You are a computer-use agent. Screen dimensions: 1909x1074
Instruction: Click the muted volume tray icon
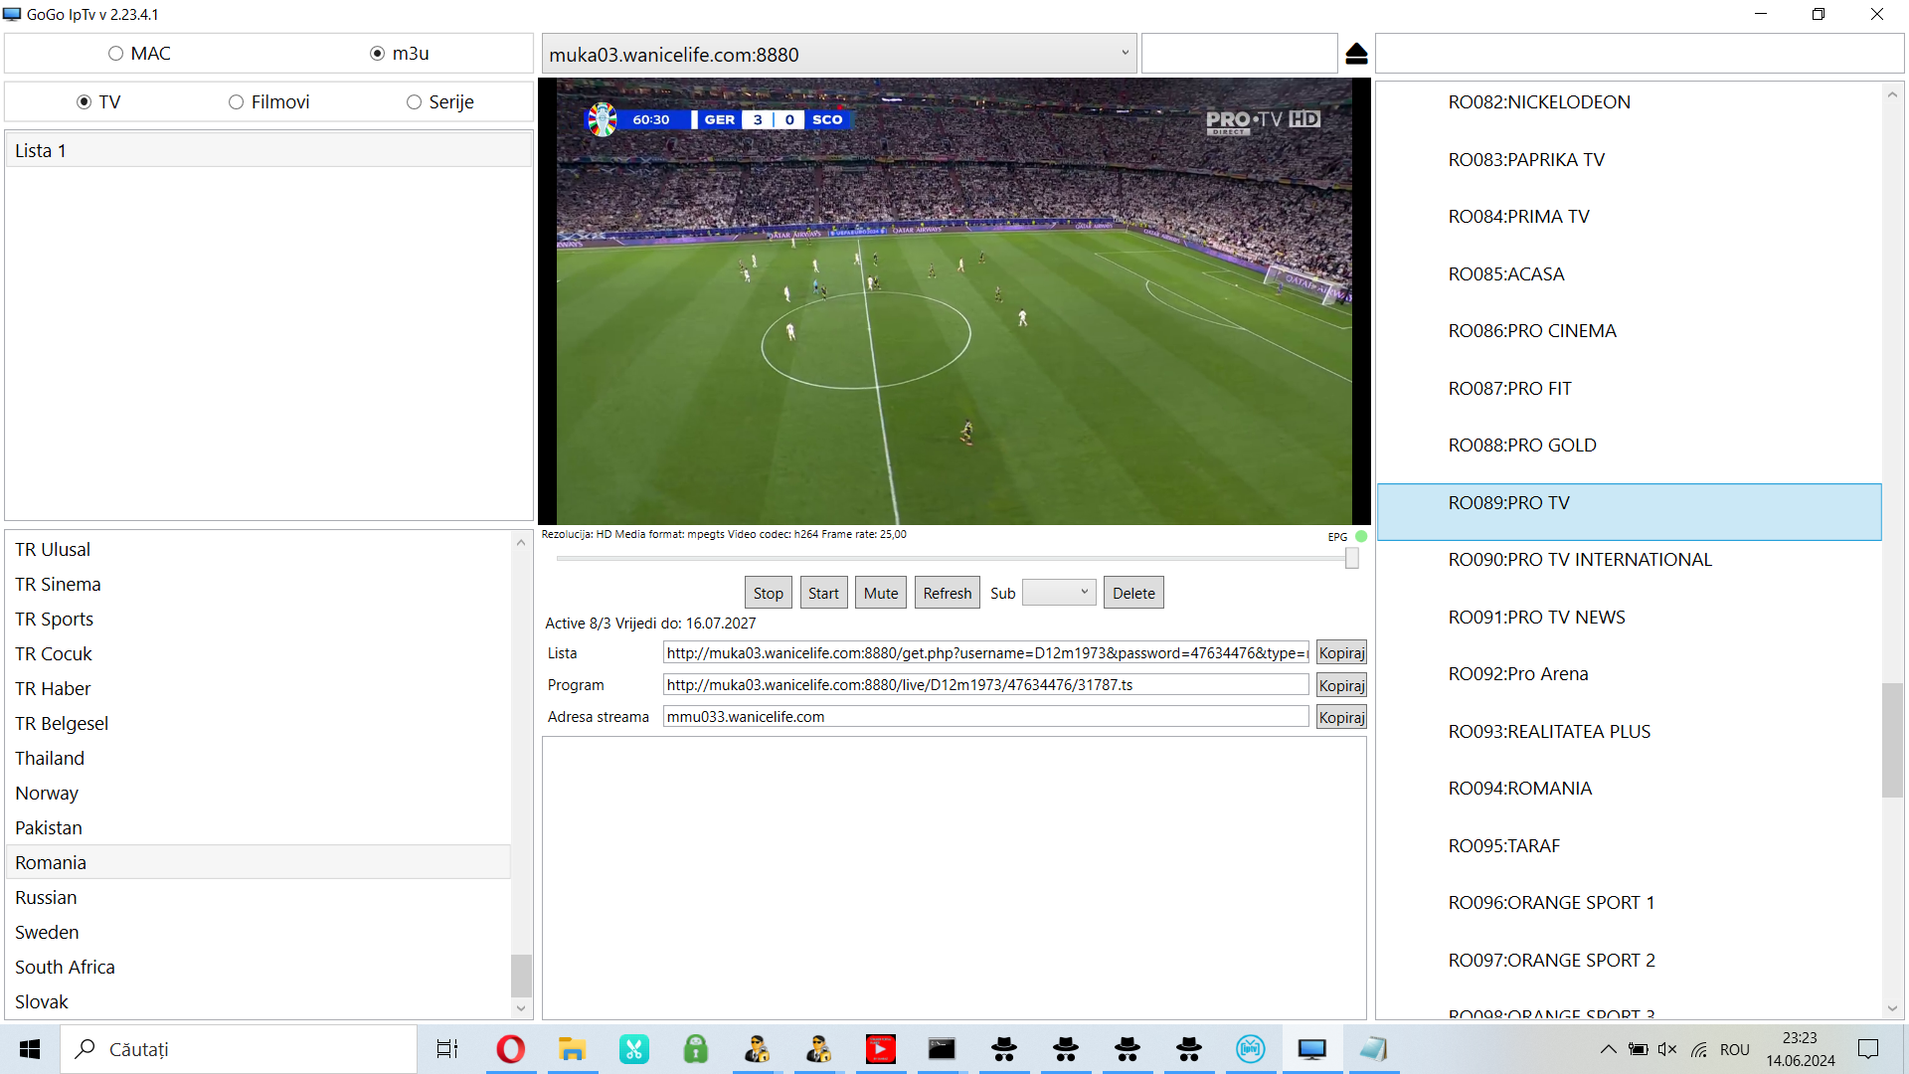click(x=1667, y=1049)
